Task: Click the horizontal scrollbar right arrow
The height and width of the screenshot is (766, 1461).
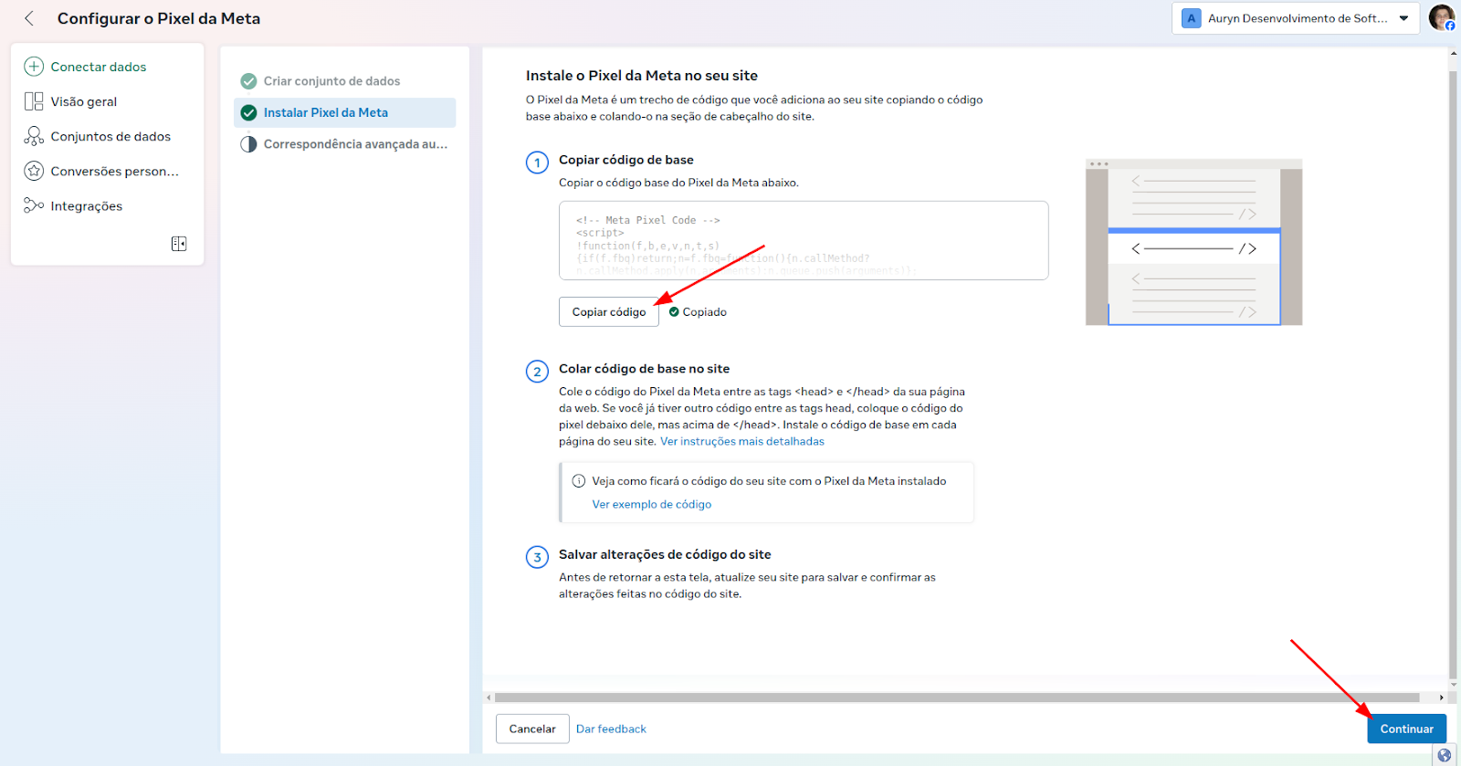Action: tap(1441, 698)
